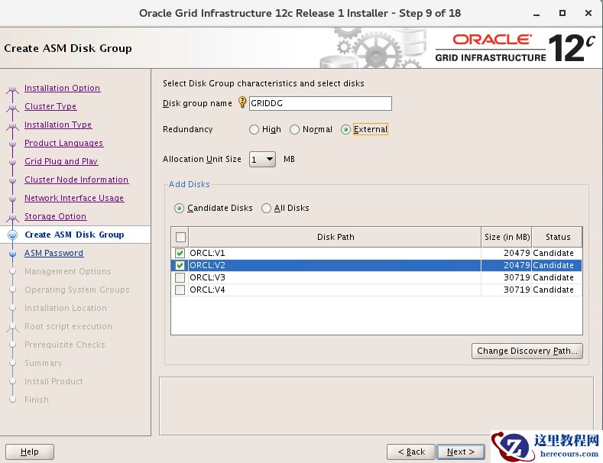Check the ORCL:V3 disk checkbox
This screenshot has height=463, width=603.
click(x=180, y=277)
